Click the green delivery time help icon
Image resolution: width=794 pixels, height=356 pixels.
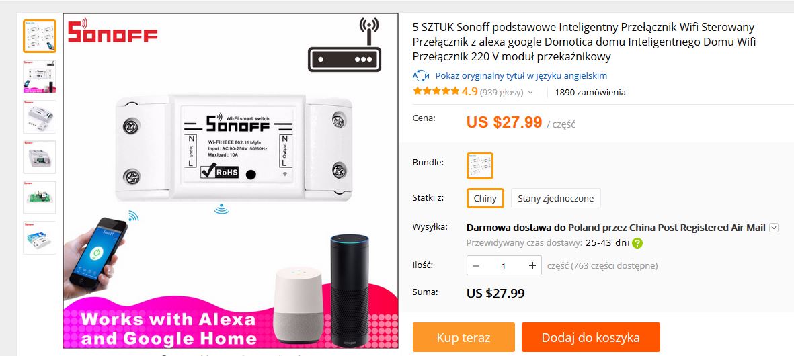click(x=637, y=242)
